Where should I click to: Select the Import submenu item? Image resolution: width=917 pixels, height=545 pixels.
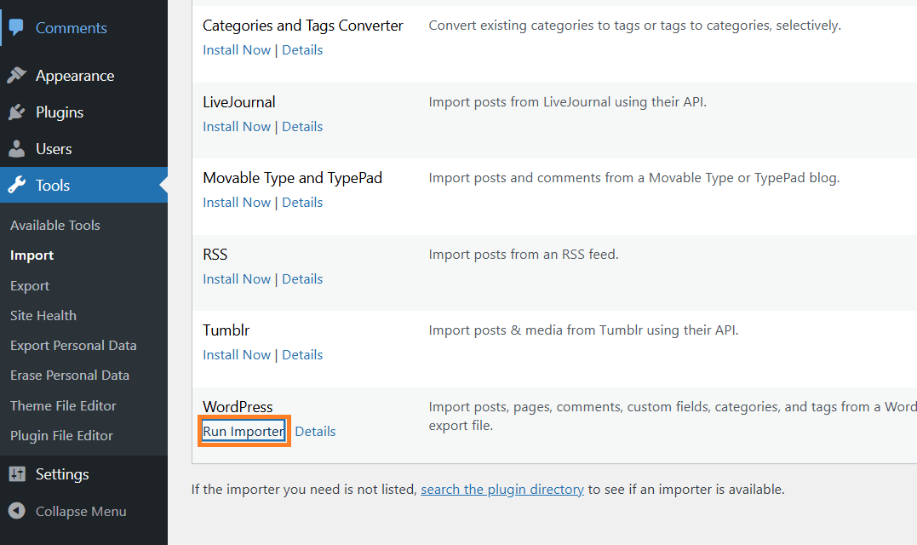32,255
